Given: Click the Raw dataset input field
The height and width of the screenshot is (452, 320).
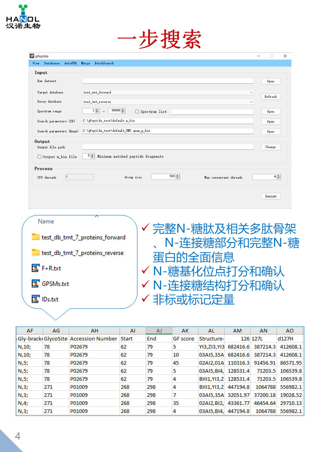Looking at the screenshot, I should 168,81.
